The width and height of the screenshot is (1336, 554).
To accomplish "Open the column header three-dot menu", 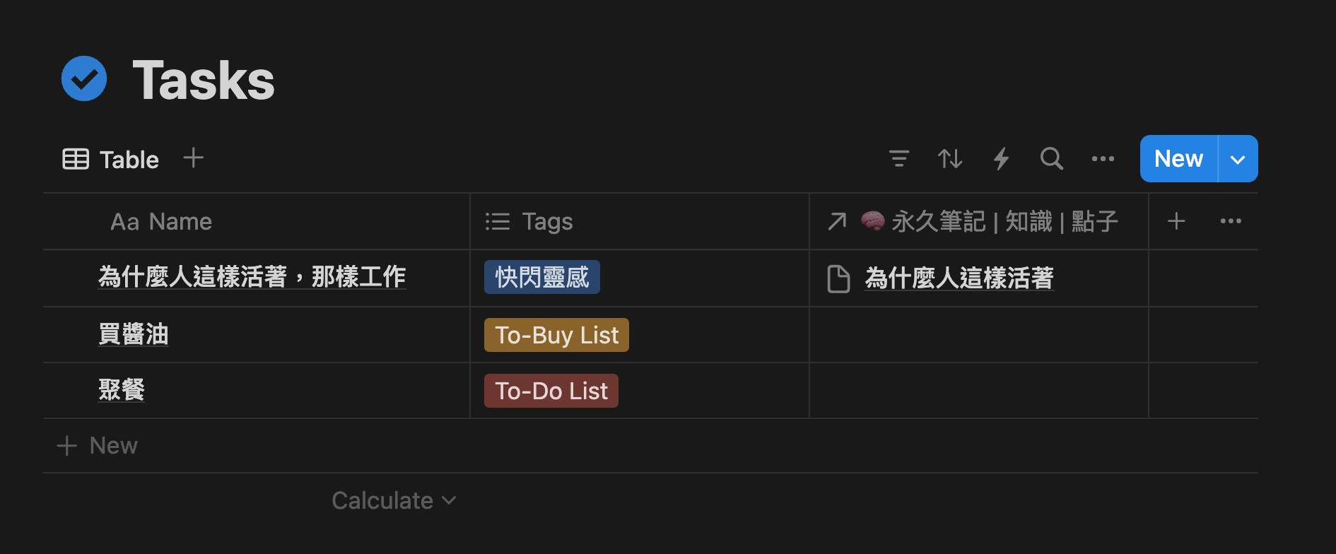I will point(1231,221).
